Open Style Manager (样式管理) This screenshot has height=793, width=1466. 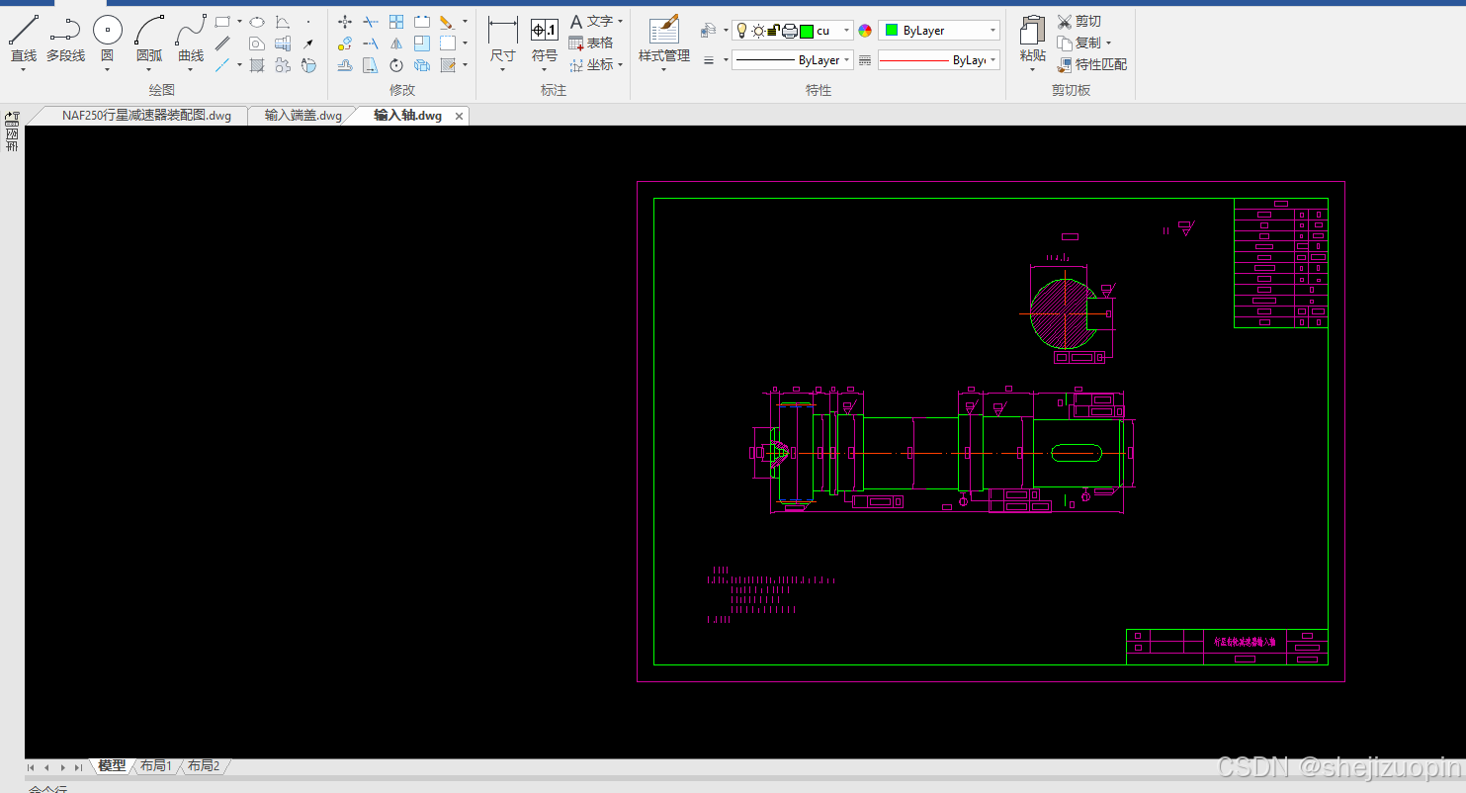[x=664, y=40]
